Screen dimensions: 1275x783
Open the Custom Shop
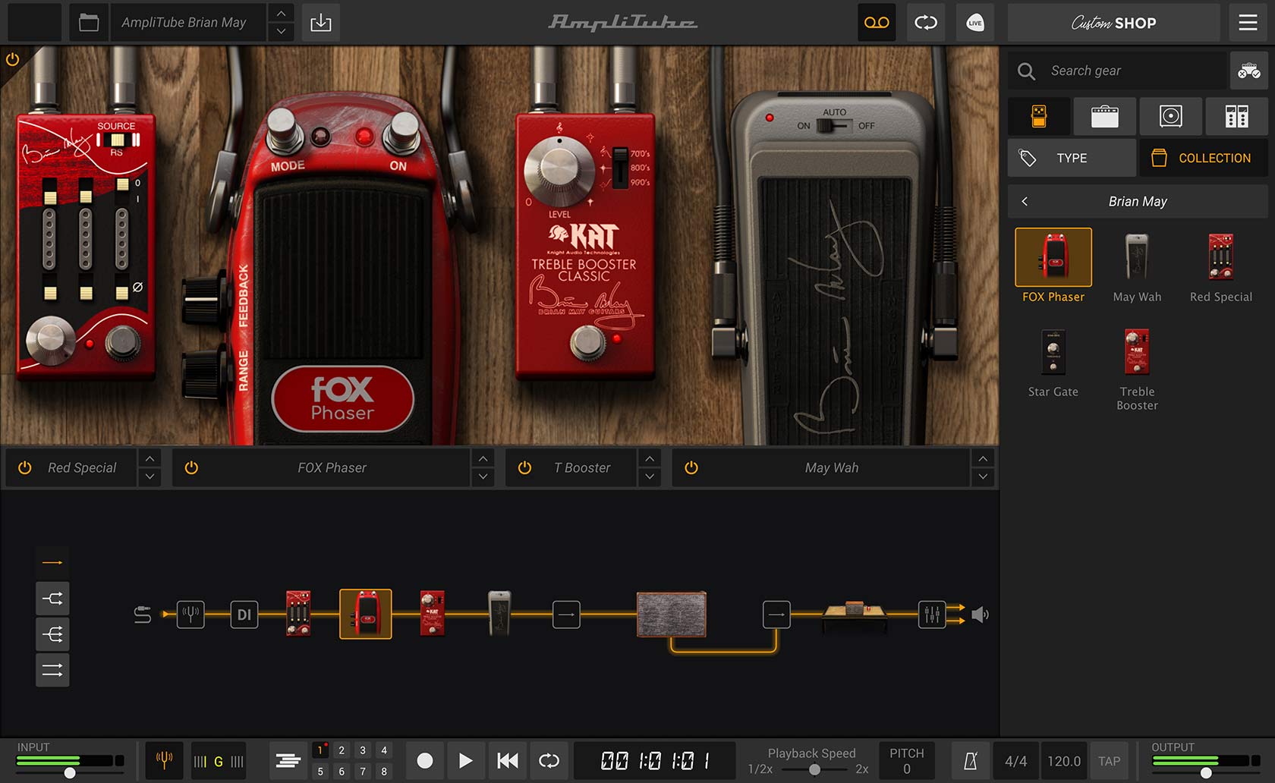coord(1113,23)
